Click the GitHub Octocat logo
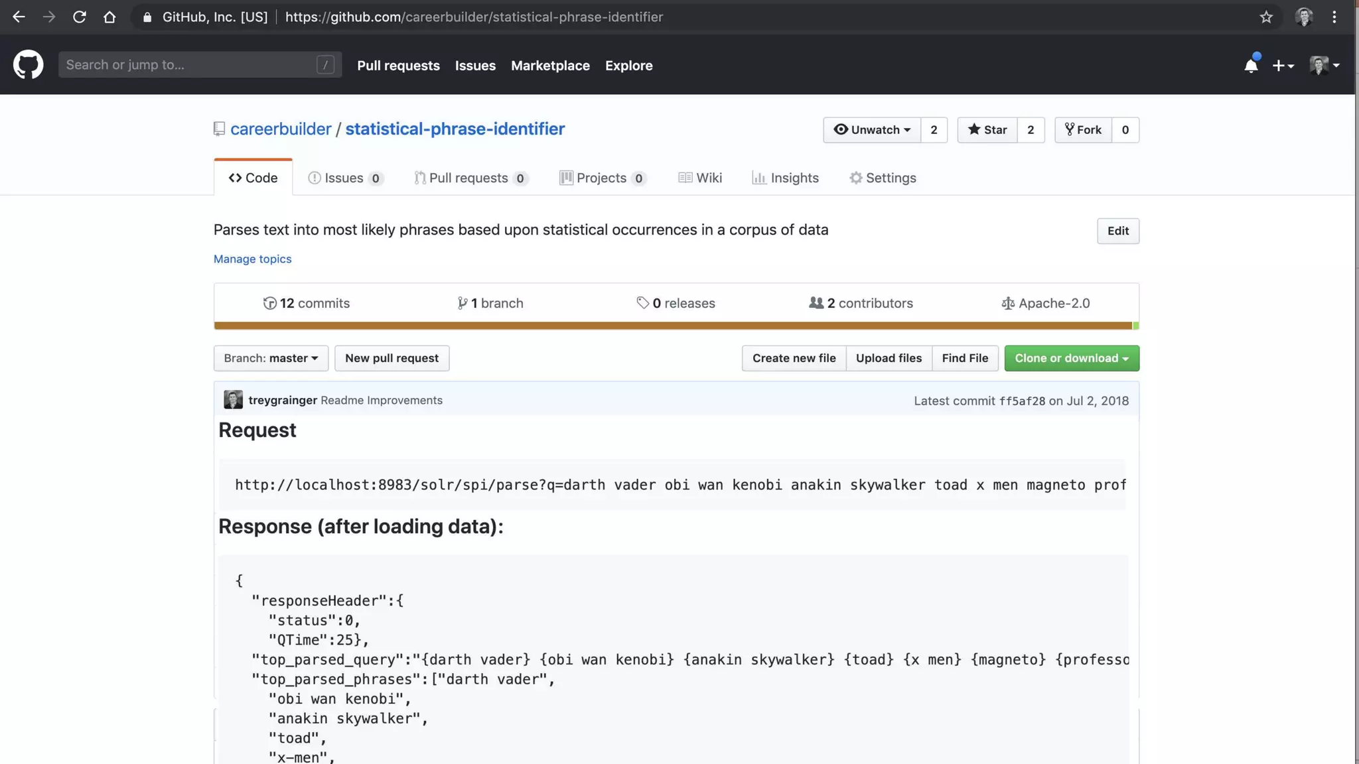The width and height of the screenshot is (1359, 764). pyautogui.click(x=28, y=65)
